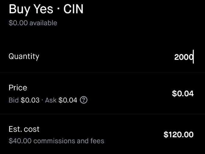Click the 'Est. cost' label

[24, 129]
